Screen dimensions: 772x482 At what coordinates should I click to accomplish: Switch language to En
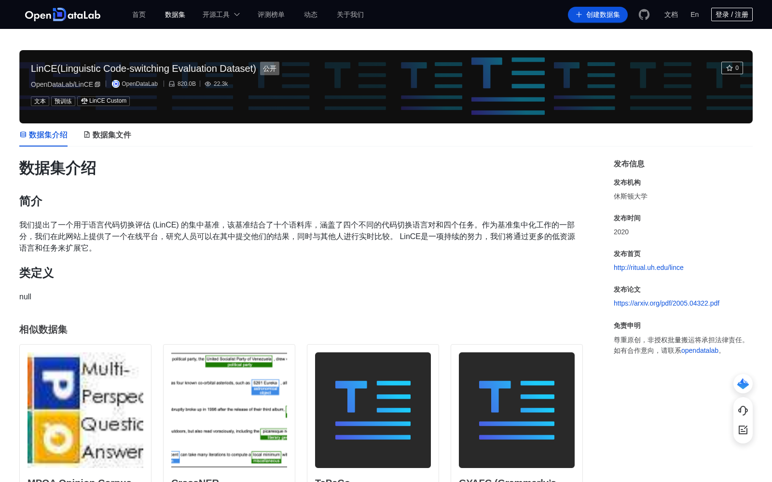click(694, 14)
